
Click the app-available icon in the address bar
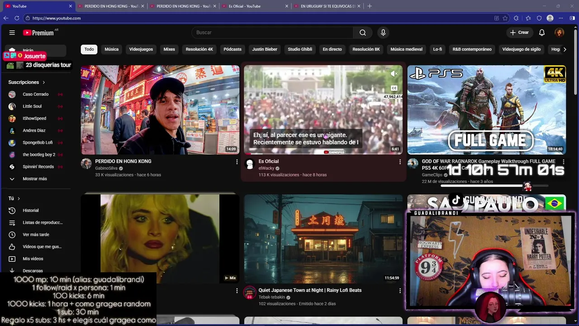497,18
